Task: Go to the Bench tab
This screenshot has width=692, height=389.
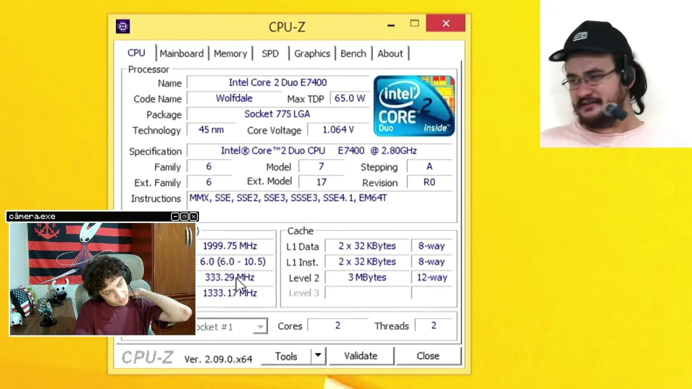Action: point(353,53)
